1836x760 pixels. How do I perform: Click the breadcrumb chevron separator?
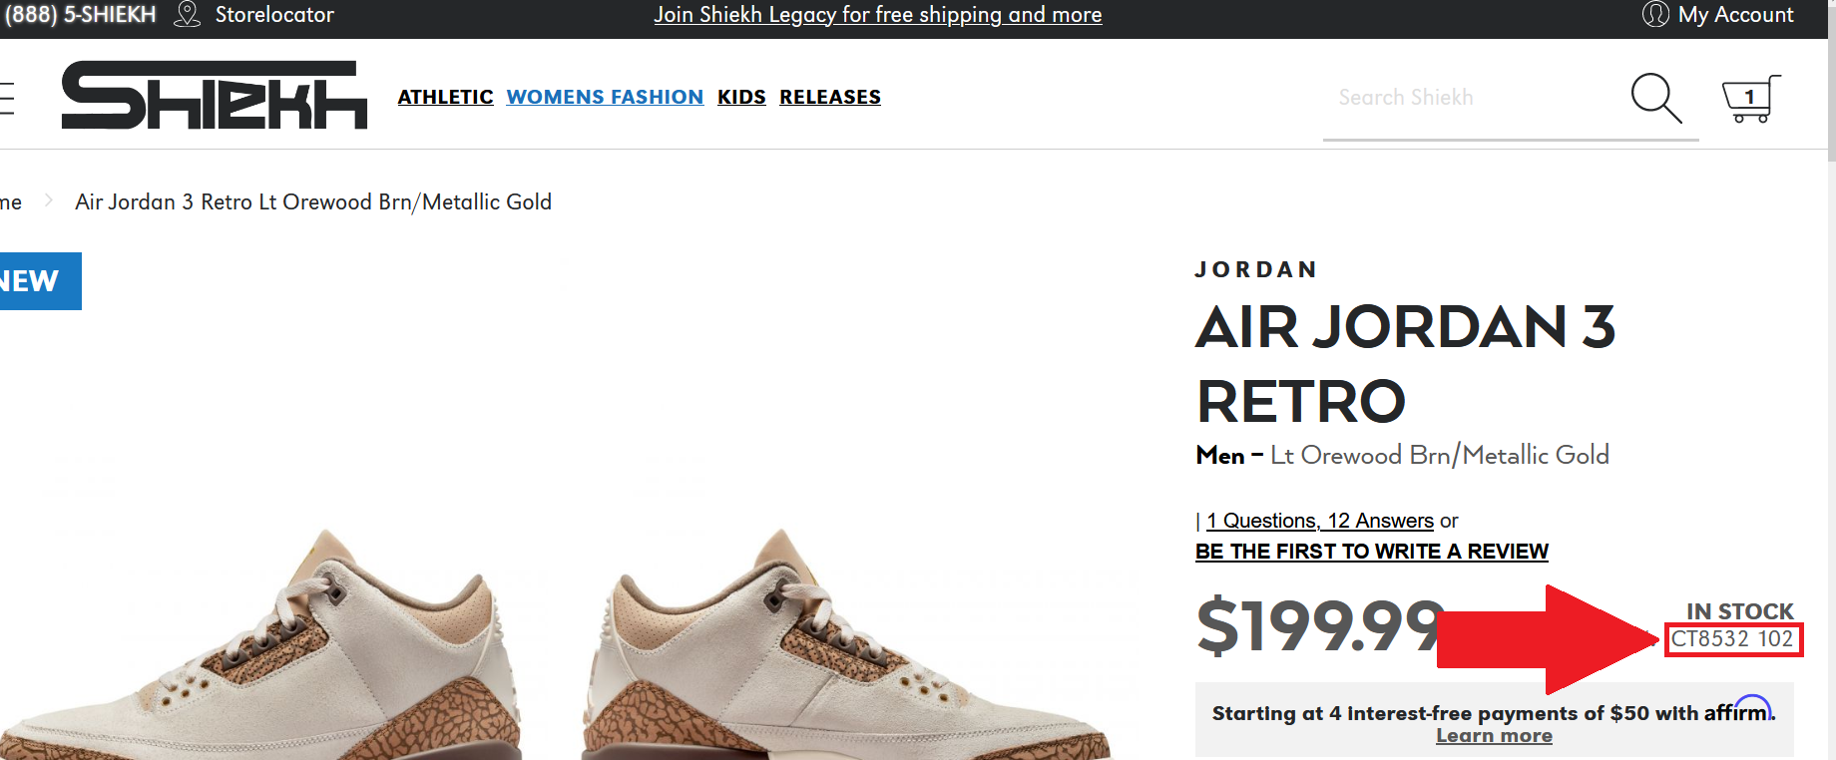coord(48,200)
